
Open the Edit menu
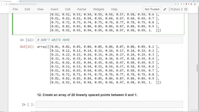coord(27,9)
